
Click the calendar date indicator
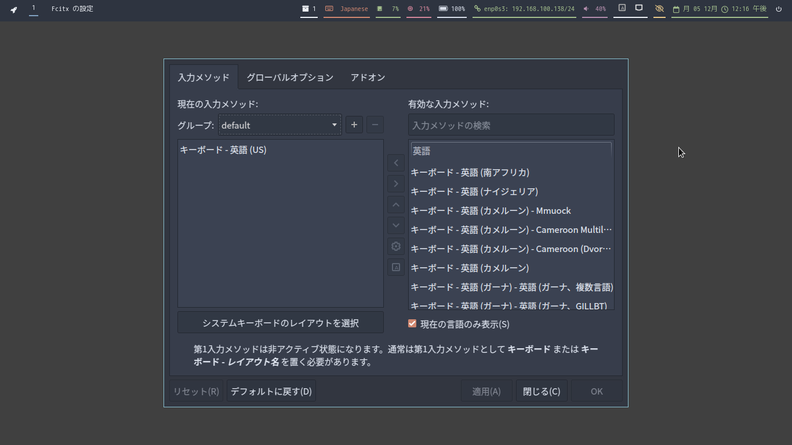click(695, 9)
